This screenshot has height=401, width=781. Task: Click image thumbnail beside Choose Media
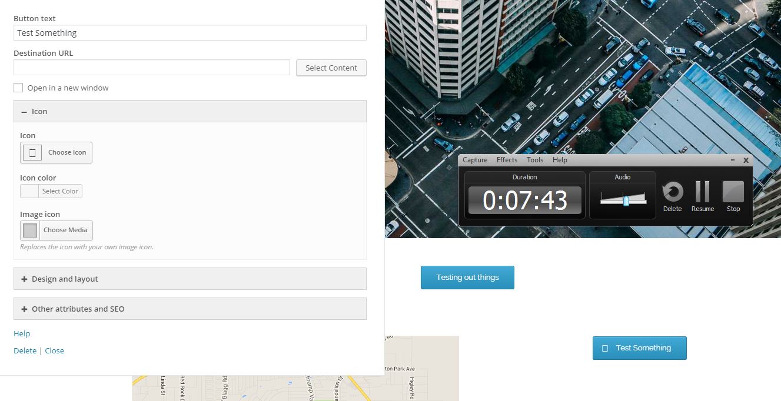click(30, 230)
